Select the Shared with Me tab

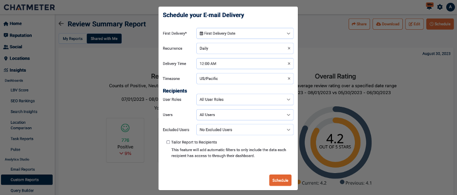pos(104,39)
